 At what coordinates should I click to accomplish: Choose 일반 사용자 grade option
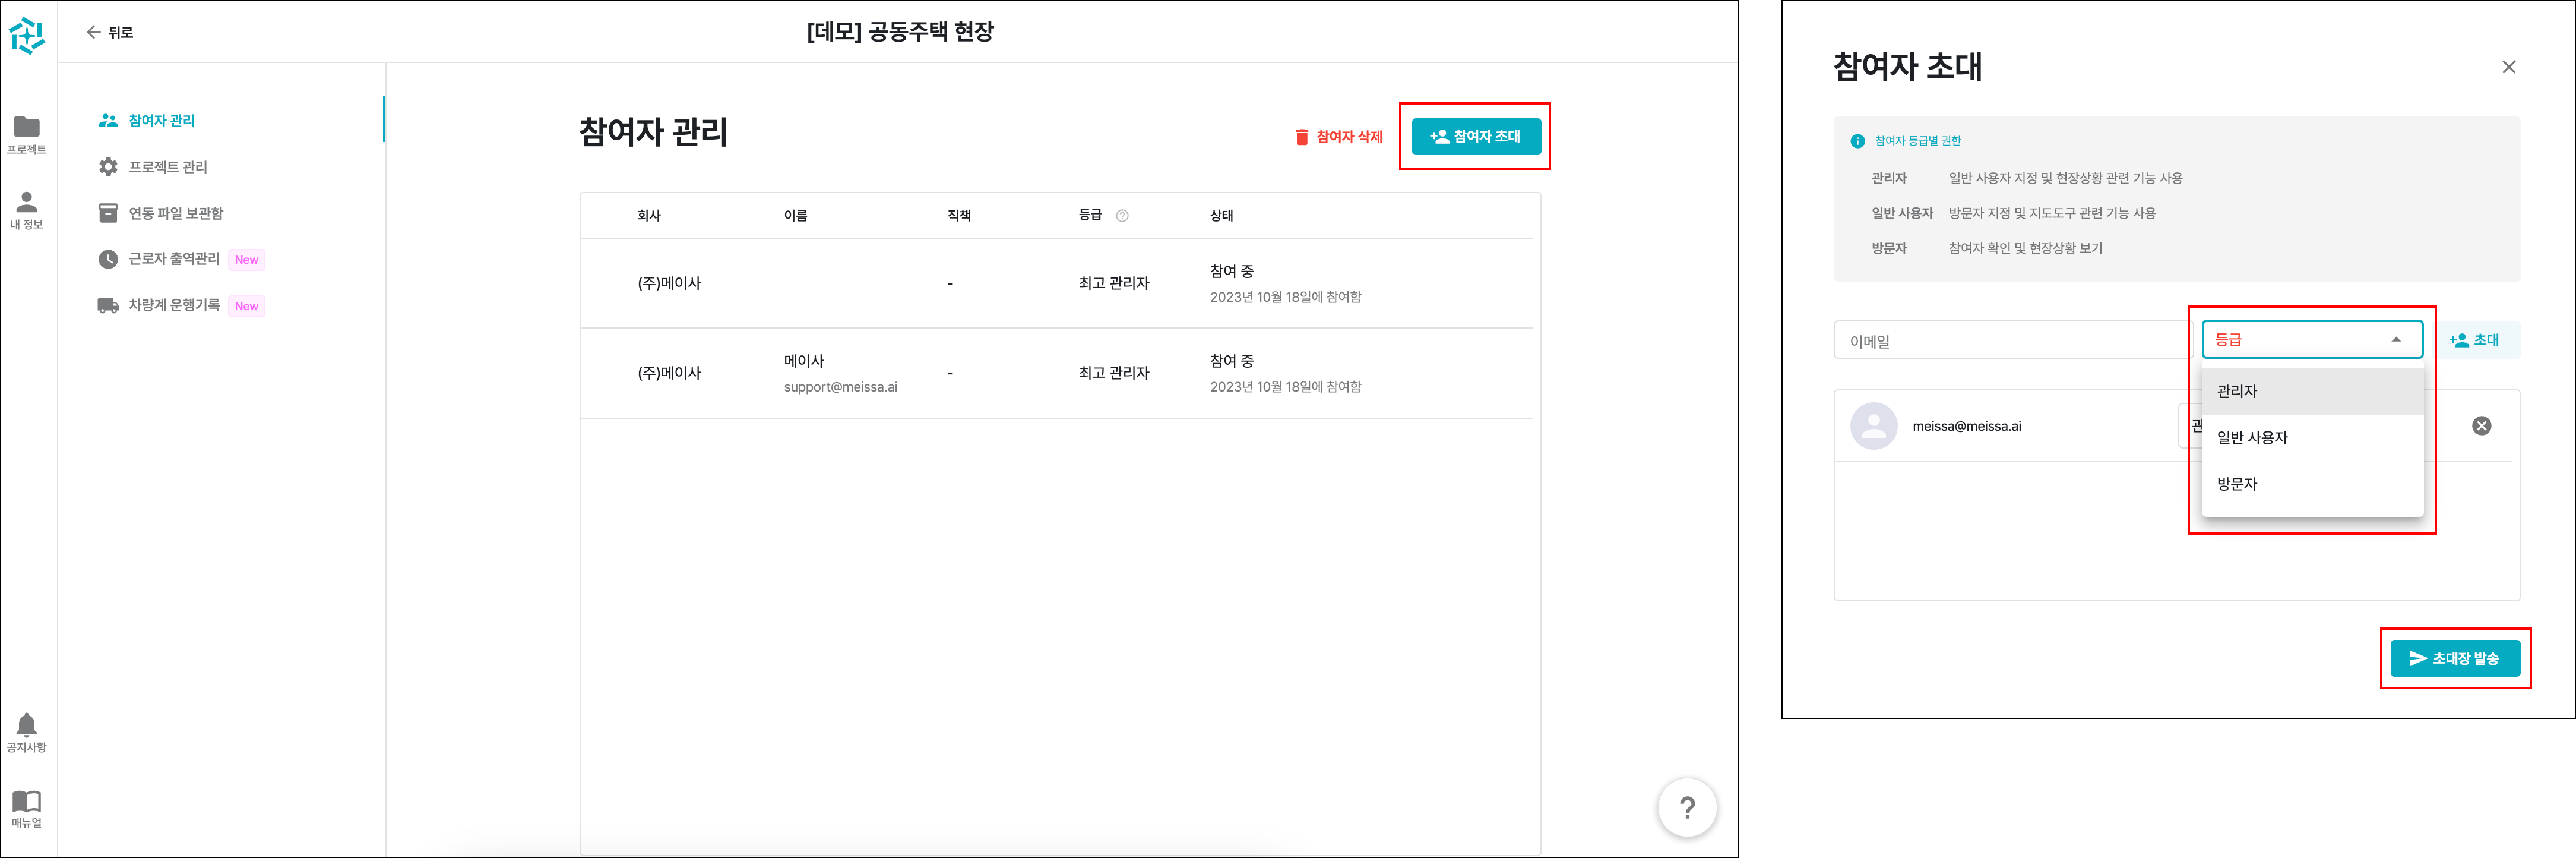2252,437
